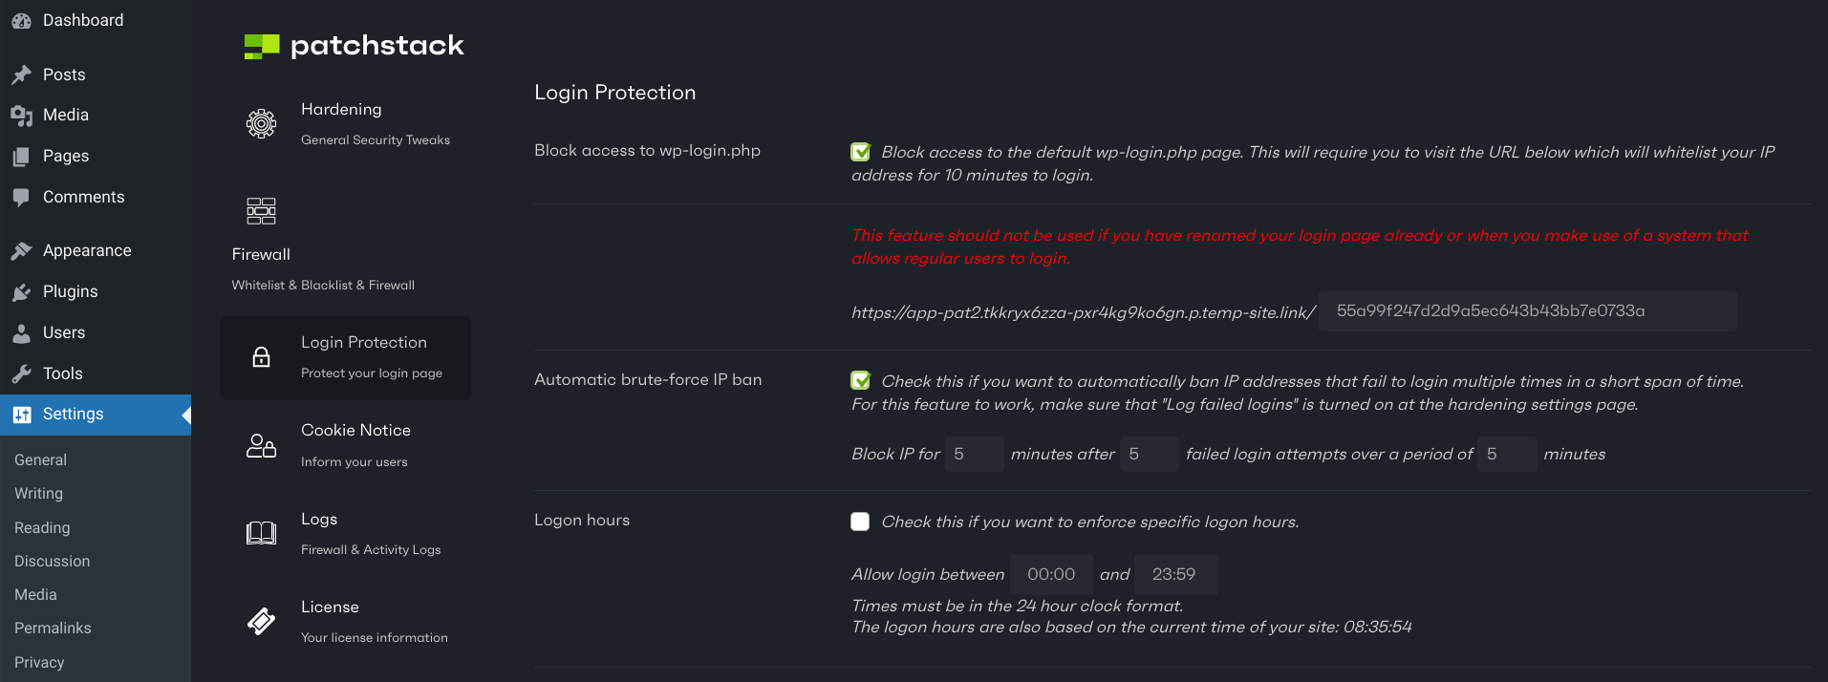Click the Firewall brick wall icon
Image resolution: width=1828 pixels, height=682 pixels.
tap(261, 211)
